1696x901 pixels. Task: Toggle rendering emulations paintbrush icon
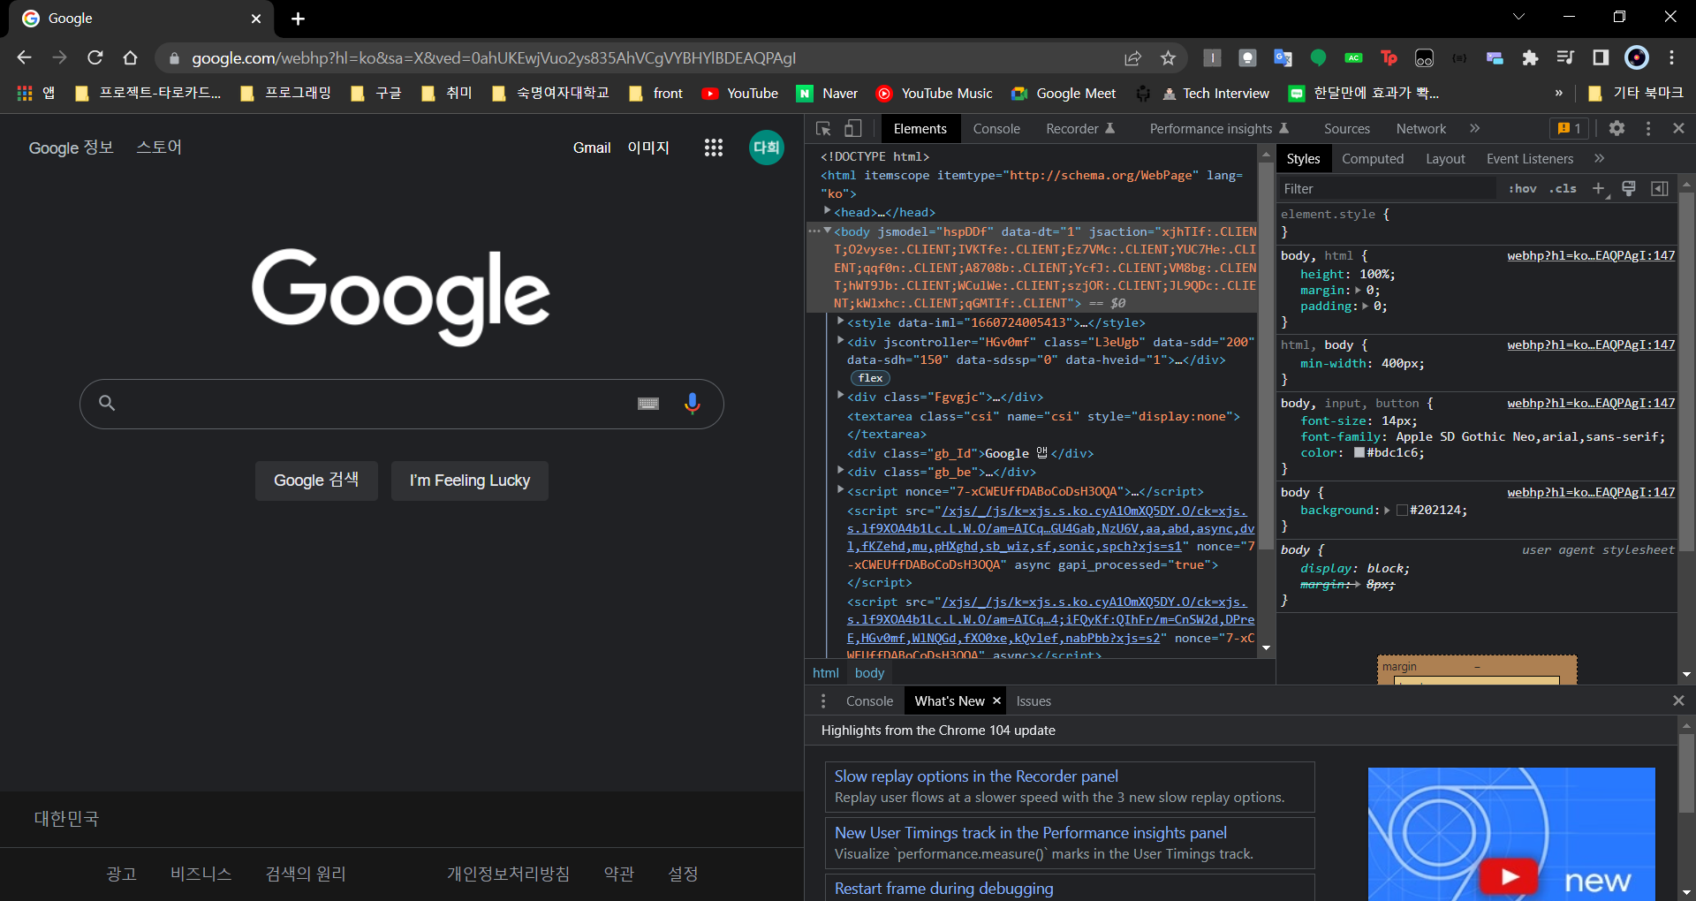1629,188
